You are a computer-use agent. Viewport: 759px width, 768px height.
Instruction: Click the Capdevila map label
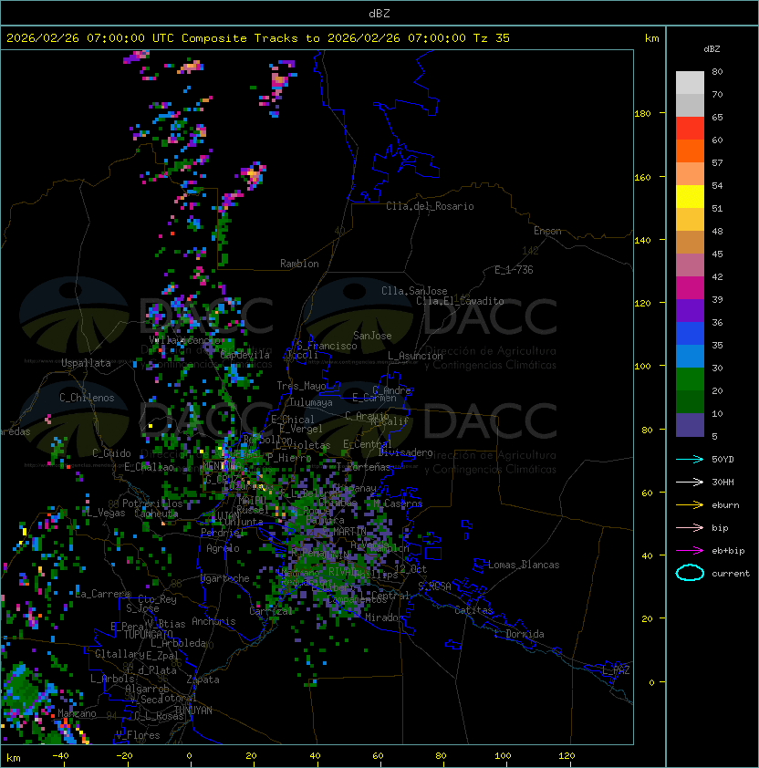pos(245,355)
